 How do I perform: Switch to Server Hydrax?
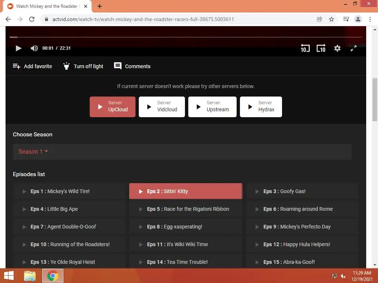[261, 107]
